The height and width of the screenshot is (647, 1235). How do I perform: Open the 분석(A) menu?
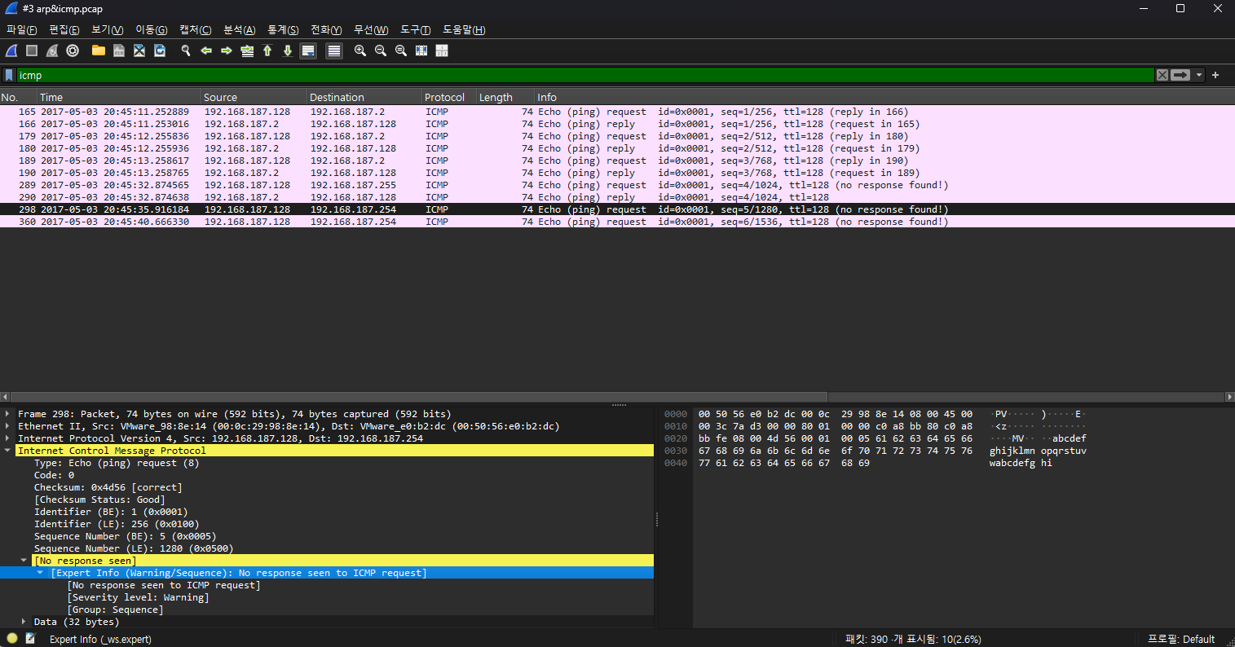[x=239, y=30]
